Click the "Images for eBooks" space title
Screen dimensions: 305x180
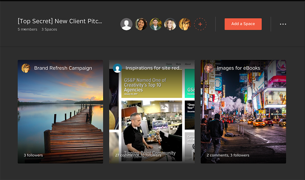239,68
